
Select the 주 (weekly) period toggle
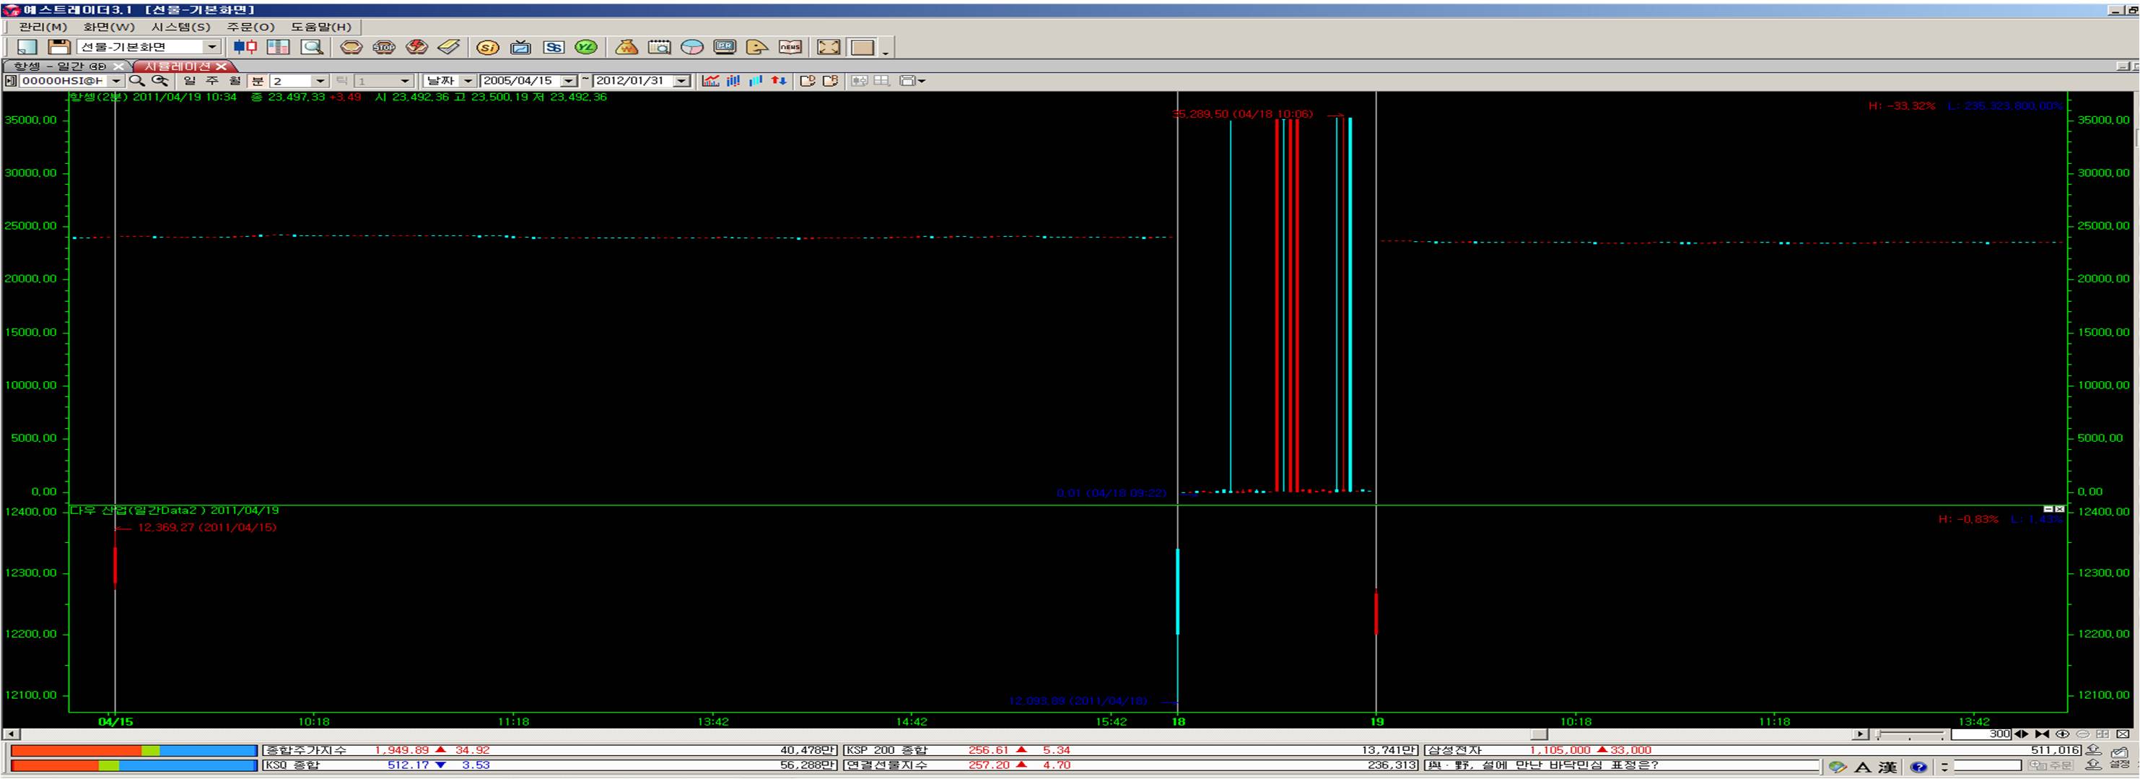tap(212, 81)
